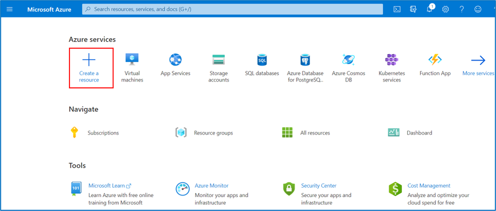
Task: Click the Subscriptions key icon
Action: click(74, 132)
